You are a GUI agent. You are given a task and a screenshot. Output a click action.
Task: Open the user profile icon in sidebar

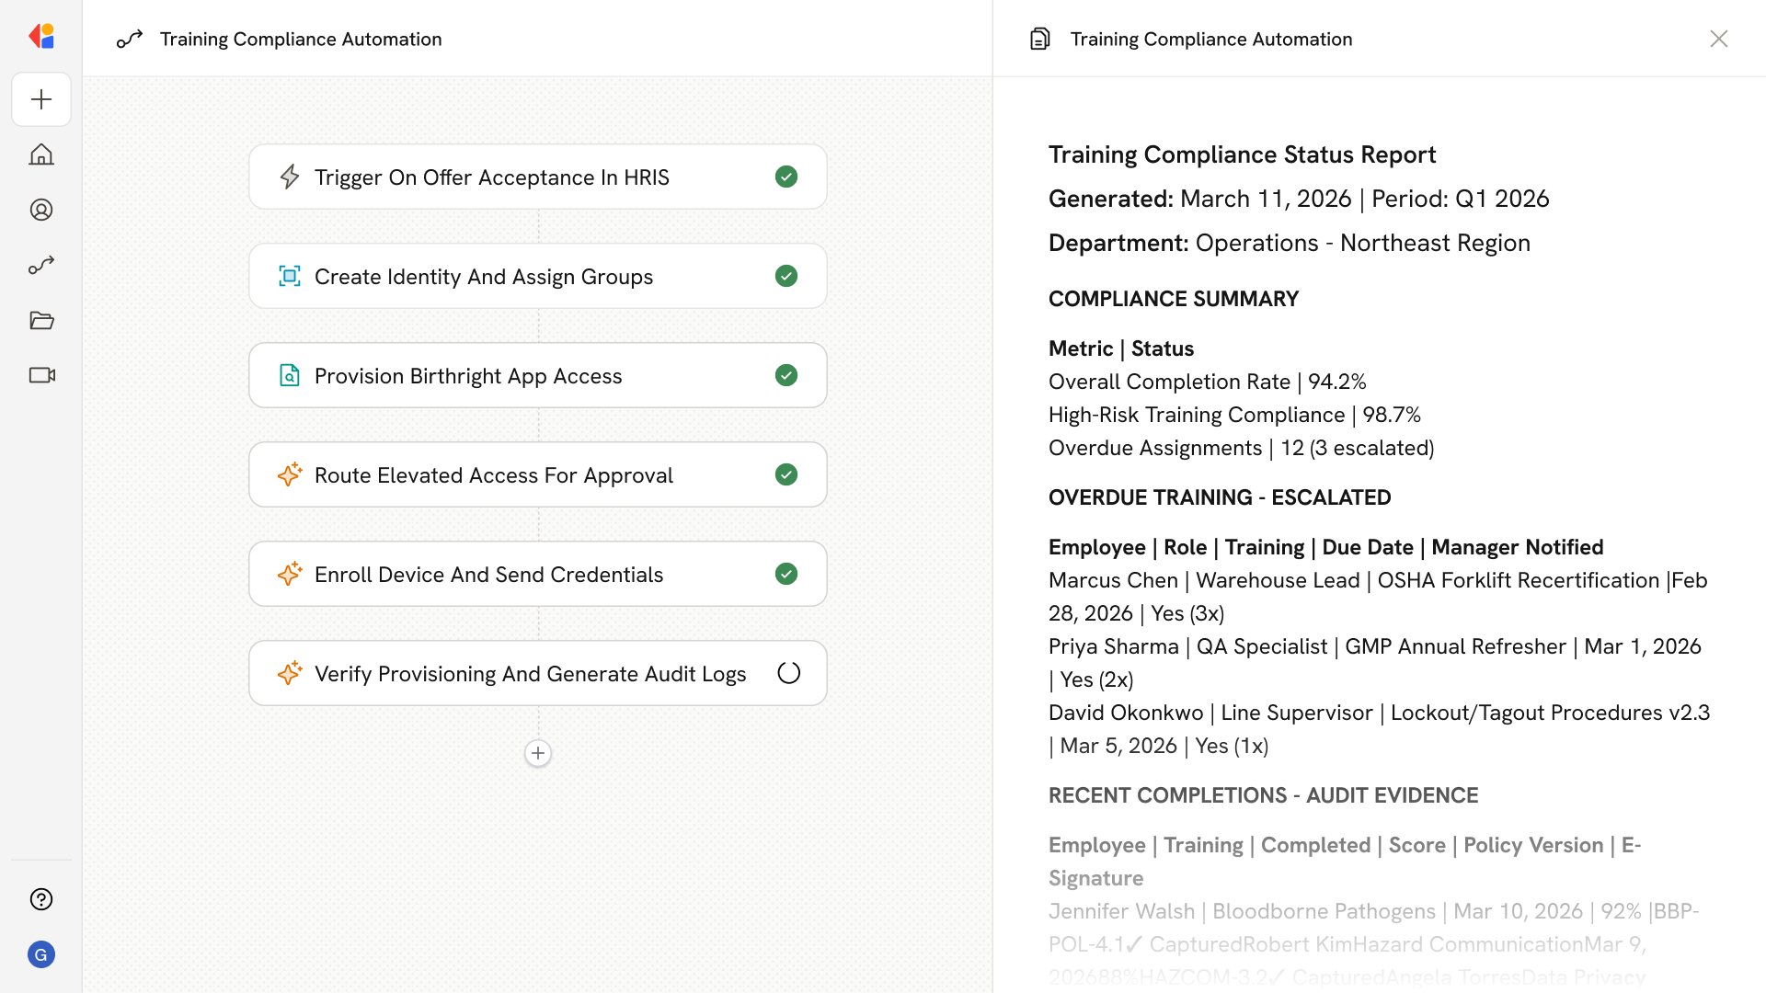coord(41,210)
